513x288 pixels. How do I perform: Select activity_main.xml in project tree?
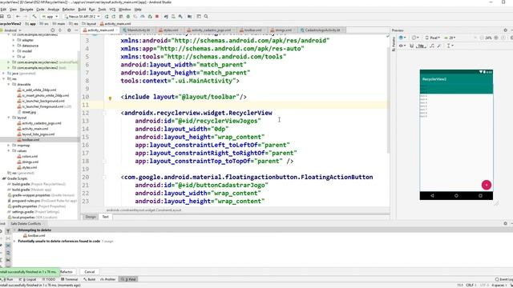35,129
